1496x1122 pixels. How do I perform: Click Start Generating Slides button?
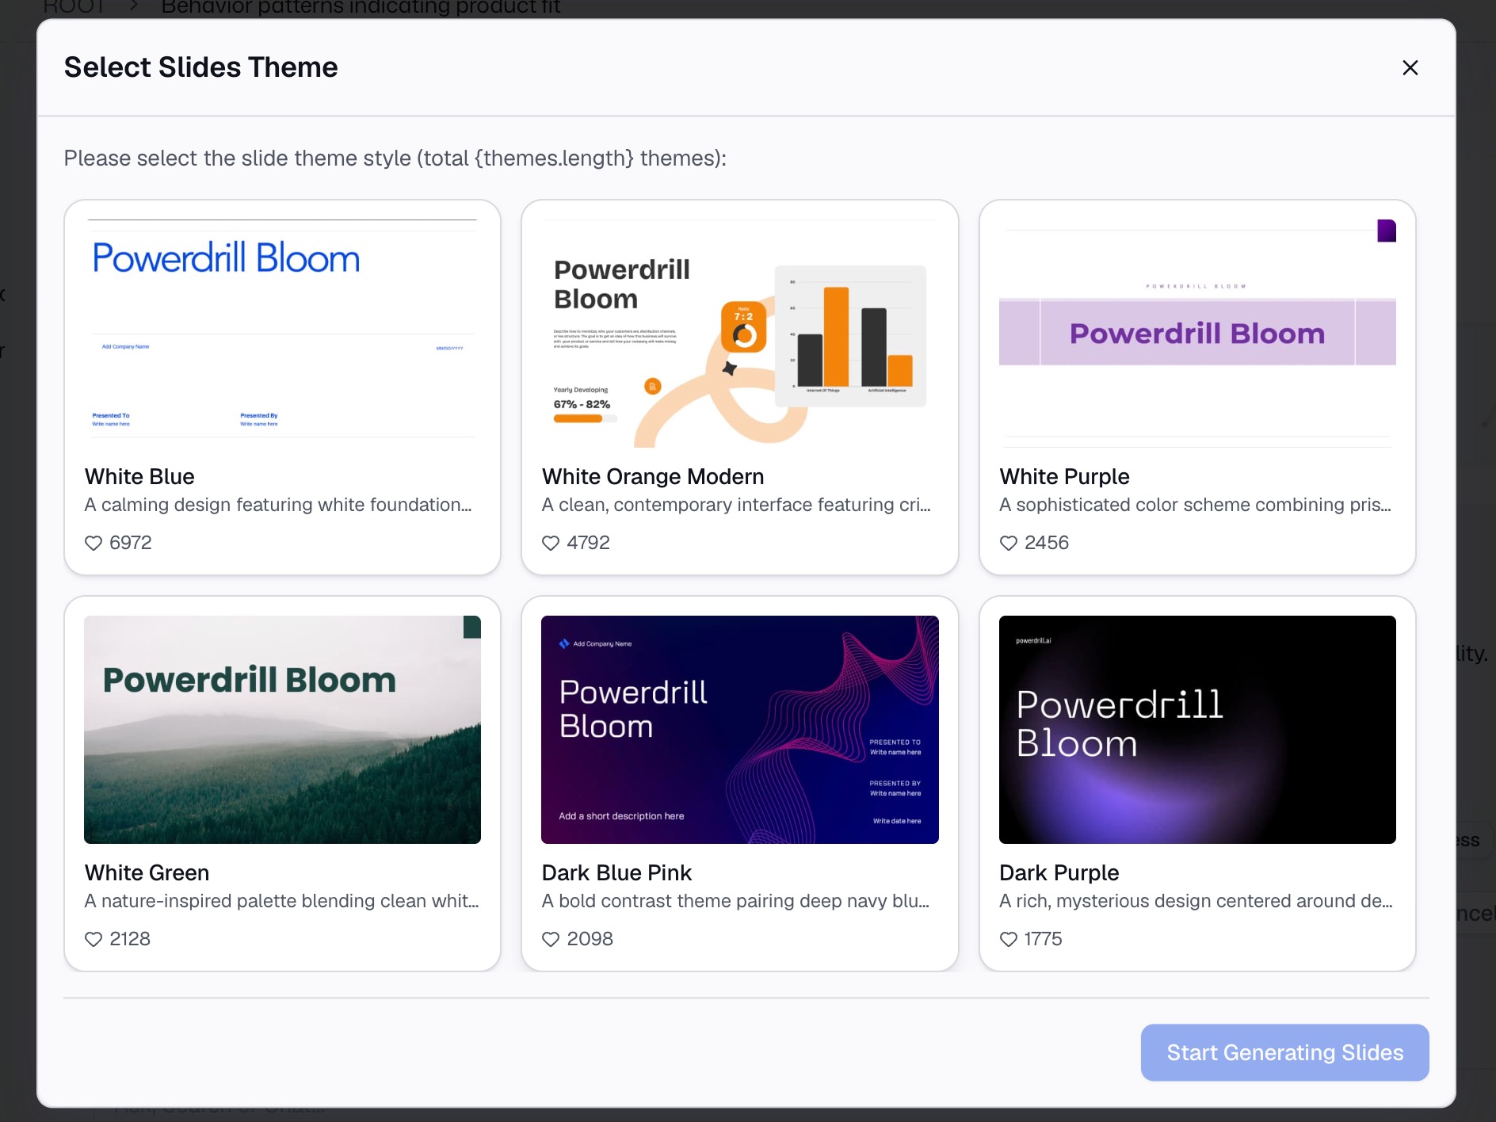coord(1284,1052)
